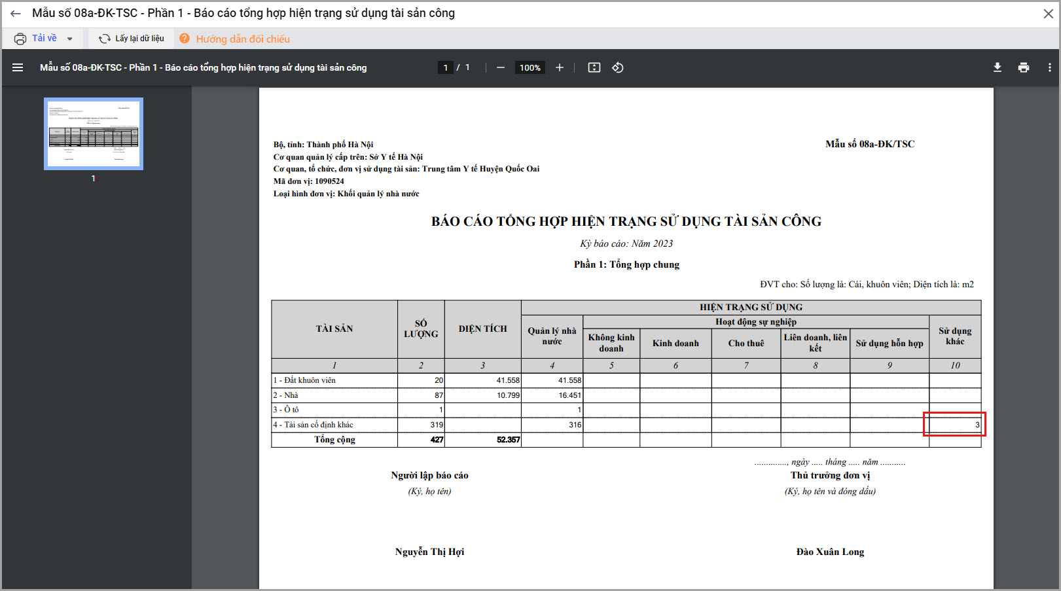Download the PDF with the download icon
The width and height of the screenshot is (1061, 591).
[998, 67]
